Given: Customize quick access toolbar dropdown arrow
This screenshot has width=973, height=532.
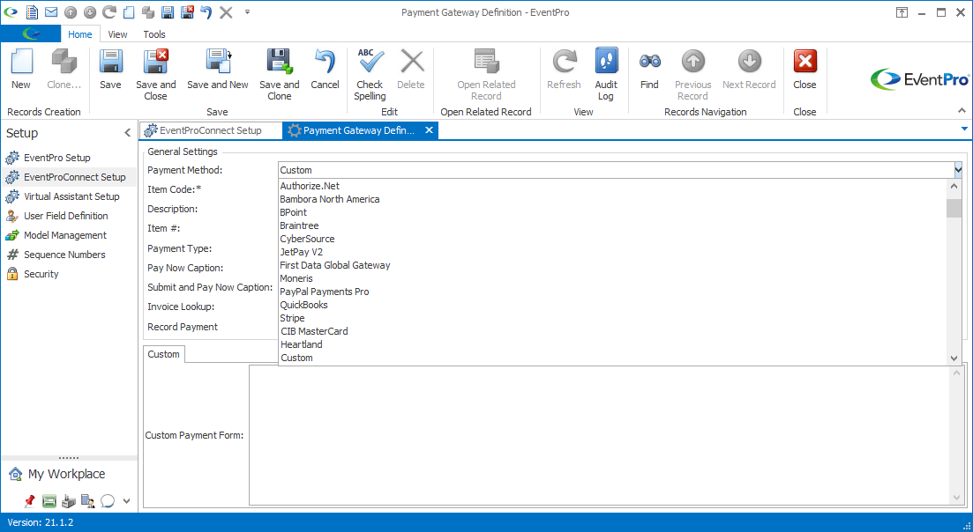Looking at the screenshot, I should click(x=247, y=11).
